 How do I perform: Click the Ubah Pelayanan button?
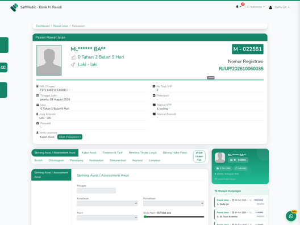point(70,137)
